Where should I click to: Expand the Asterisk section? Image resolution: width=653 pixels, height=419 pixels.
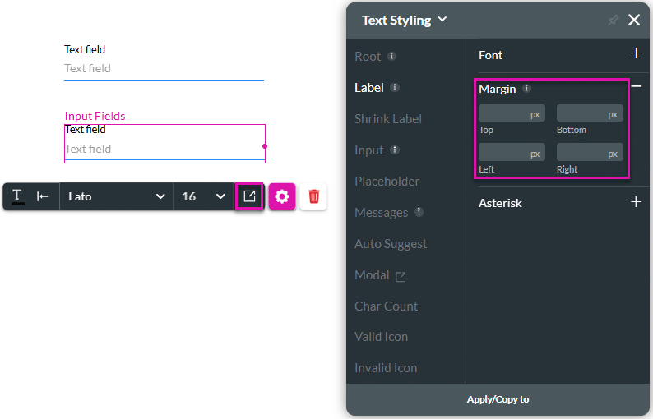[x=636, y=202]
